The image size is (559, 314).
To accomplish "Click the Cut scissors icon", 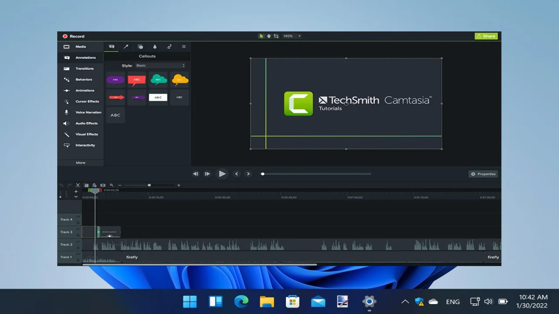I will point(78,185).
